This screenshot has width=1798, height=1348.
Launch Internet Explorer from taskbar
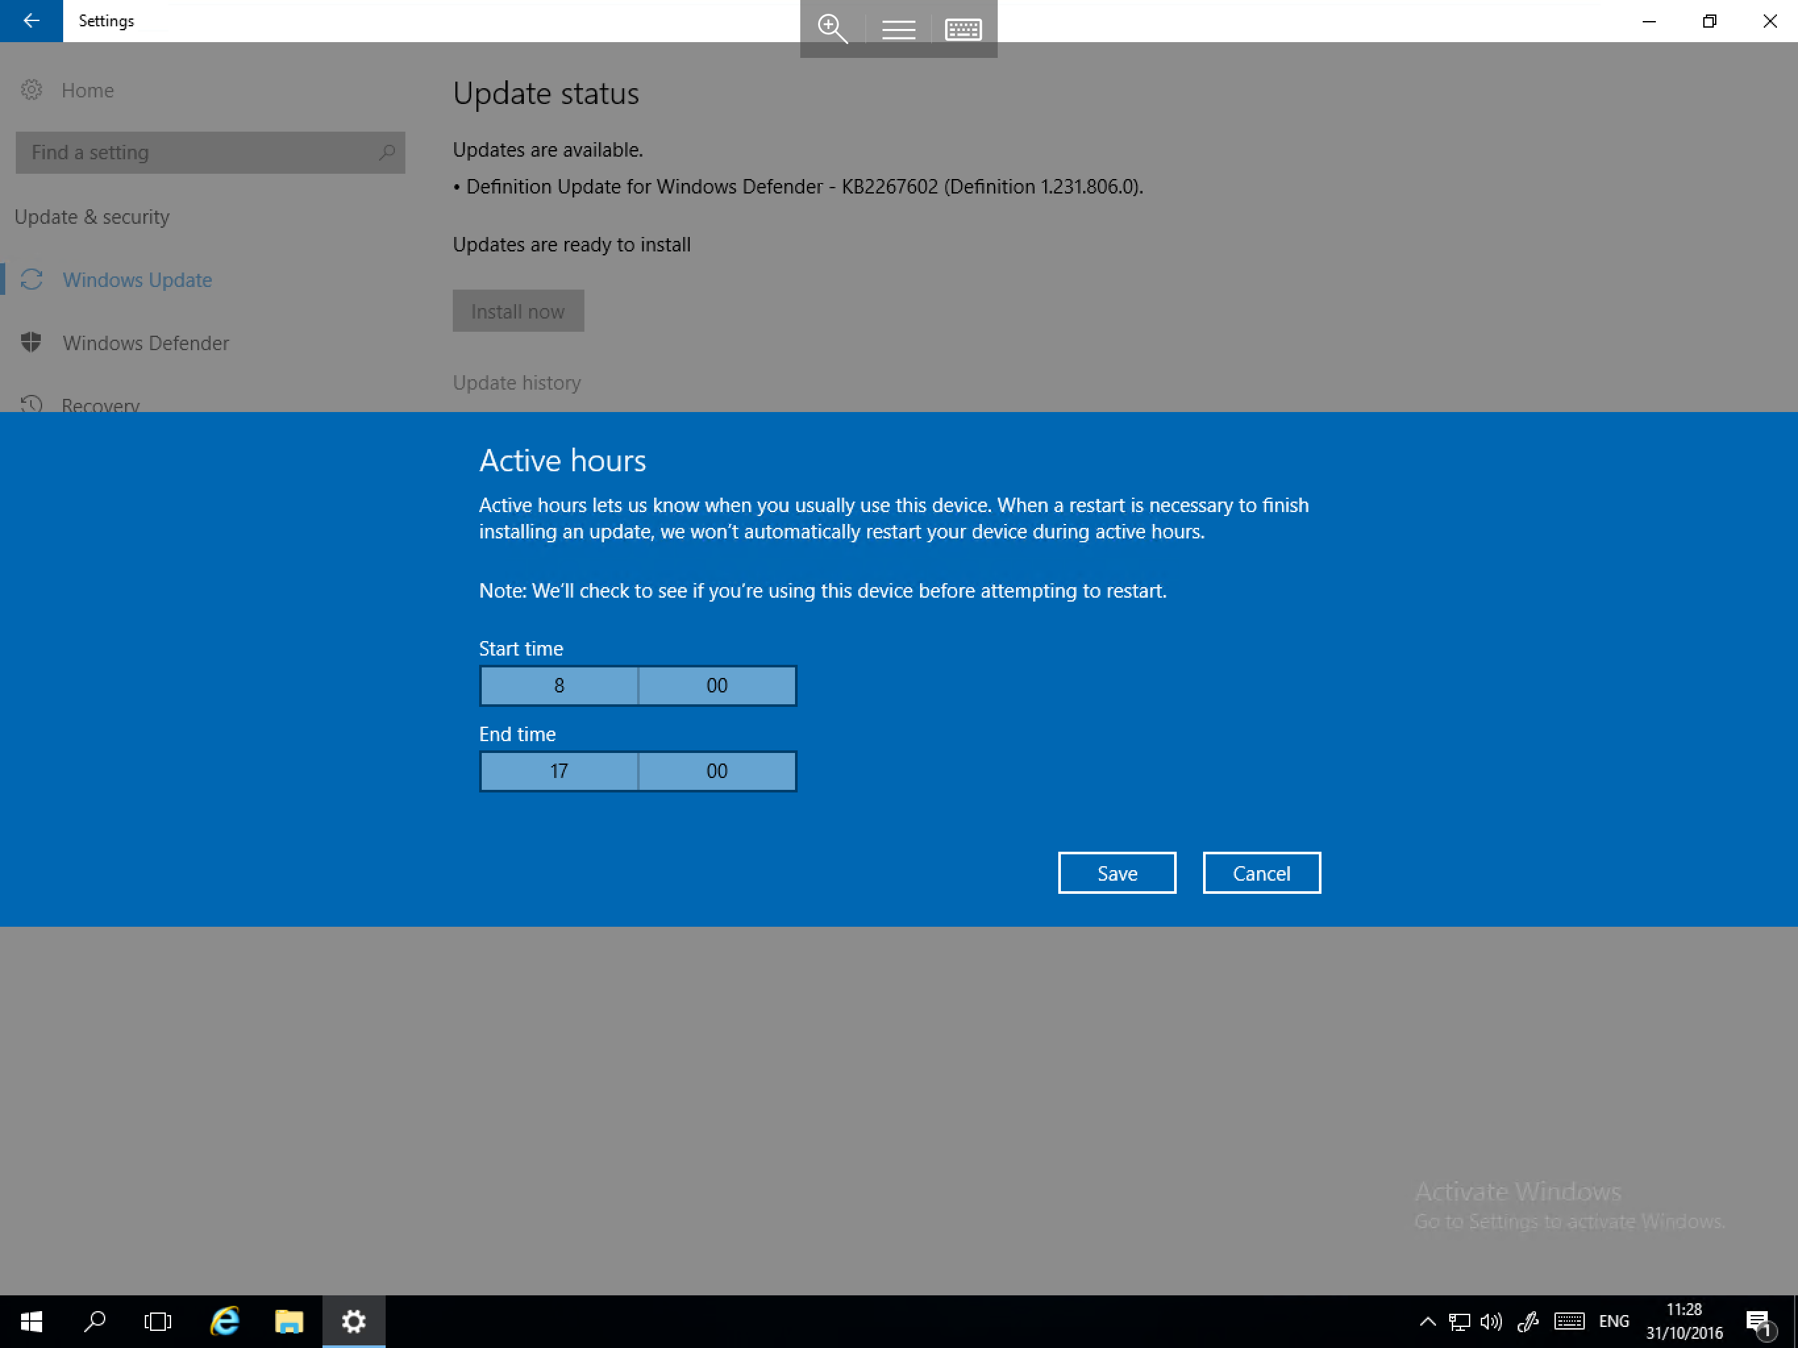224,1322
